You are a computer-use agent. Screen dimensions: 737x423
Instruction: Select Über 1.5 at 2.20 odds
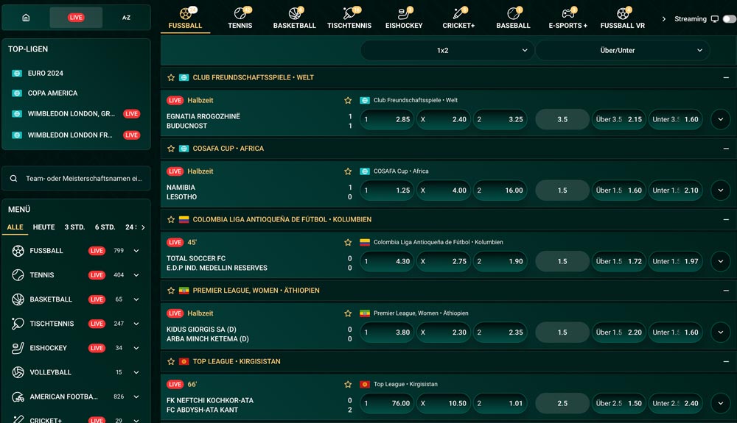click(618, 333)
